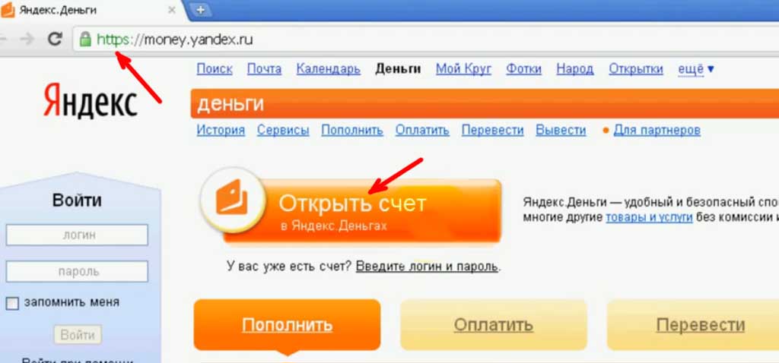Screen dimensions: 779x363
Task: Click the tab favicon for Яндекс.Деньги
Action: [x=8, y=9]
